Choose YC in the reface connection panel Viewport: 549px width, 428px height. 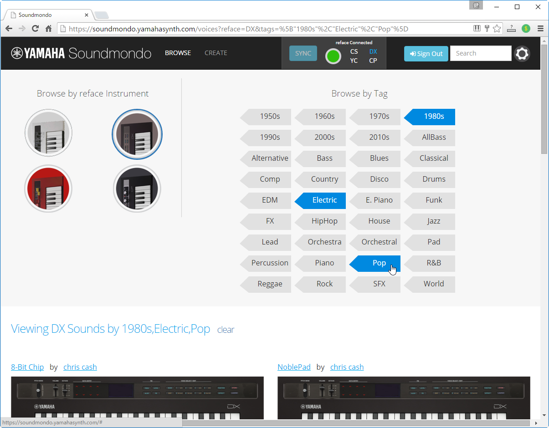[x=354, y=61]
